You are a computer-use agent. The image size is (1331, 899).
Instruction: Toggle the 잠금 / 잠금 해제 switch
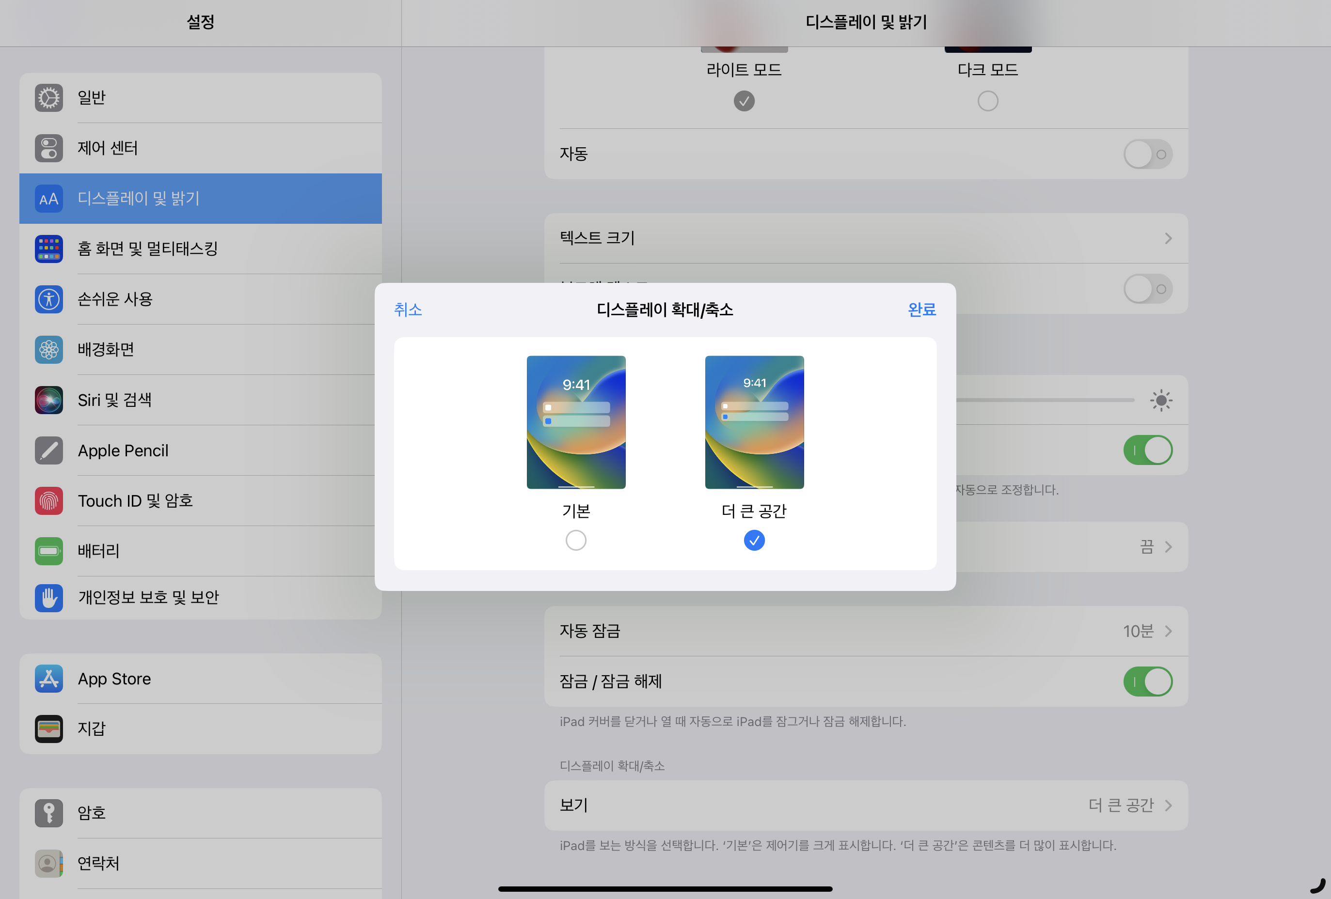1147,682
